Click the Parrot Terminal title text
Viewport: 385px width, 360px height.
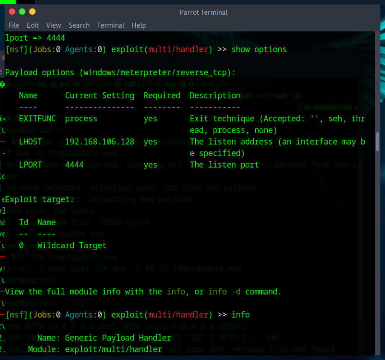(204, 12)
